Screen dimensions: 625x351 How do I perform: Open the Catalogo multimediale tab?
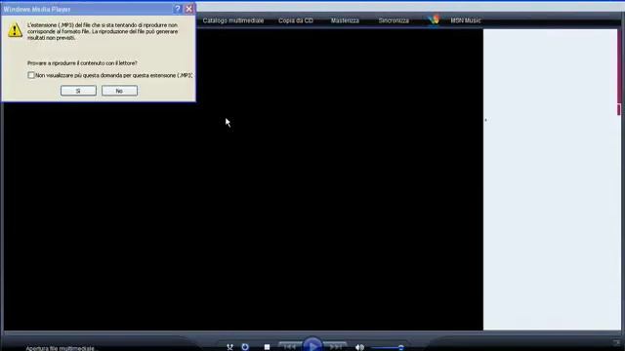(x=233, y=20)
